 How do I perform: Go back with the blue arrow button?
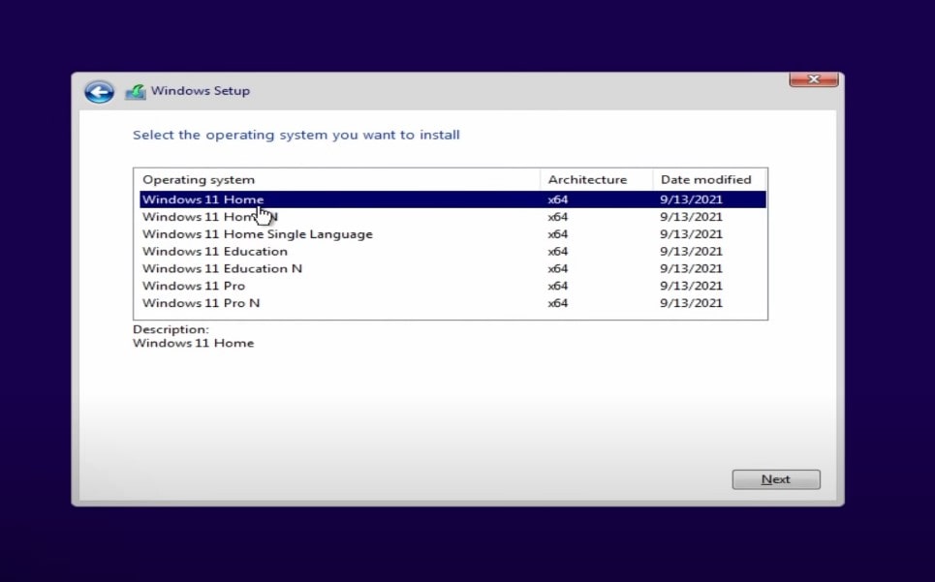99,92
